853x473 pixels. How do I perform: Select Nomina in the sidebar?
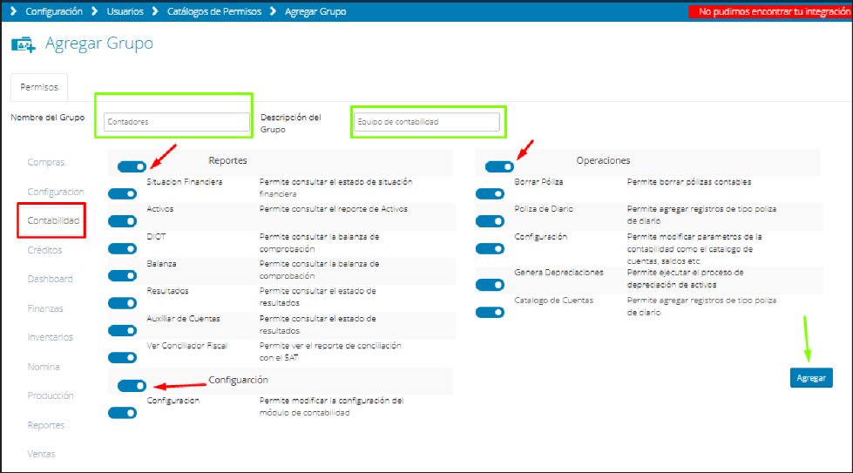coord(44,367)
